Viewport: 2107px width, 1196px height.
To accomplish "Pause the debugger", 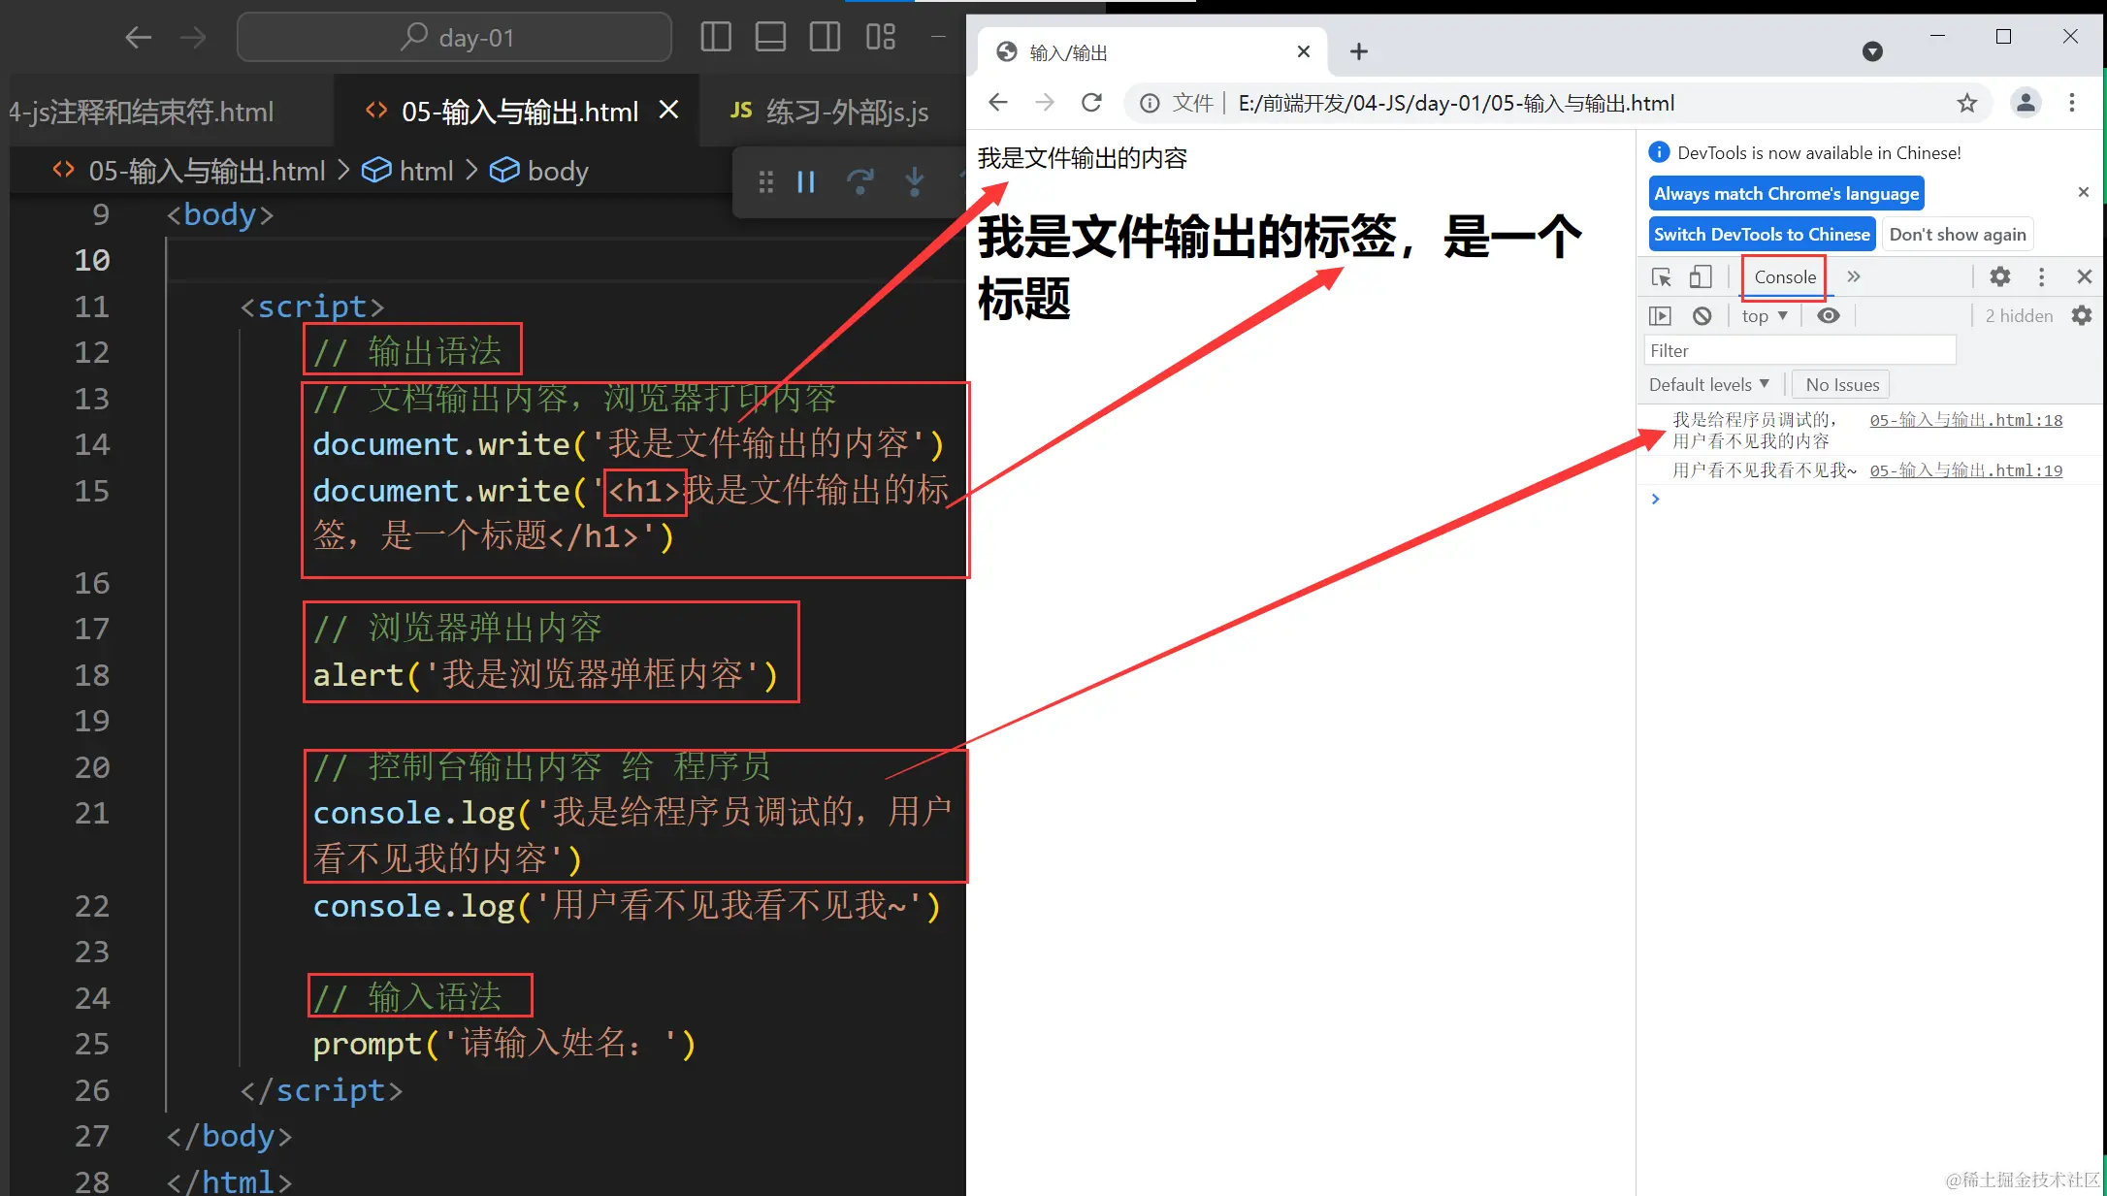I will (x=806, y=181).
